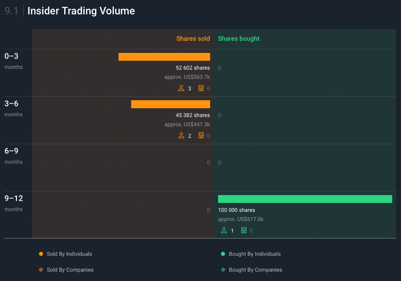Viewport: 401px width, 281px height.
Task: Click the individual buyers icon in 9–12 months
Action: (x=224, y=230)
